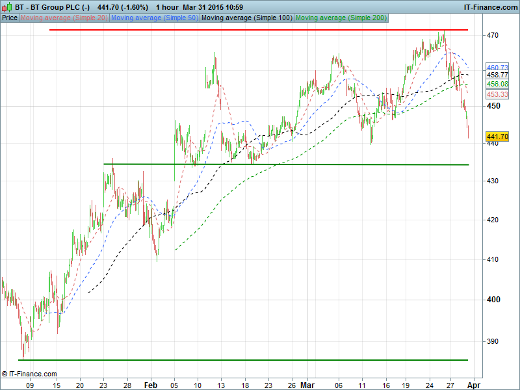Click the yellow 441.70 current price tag
Image resolution: width=520 pixels, height=390 pixels.
(x=497, y=136)
